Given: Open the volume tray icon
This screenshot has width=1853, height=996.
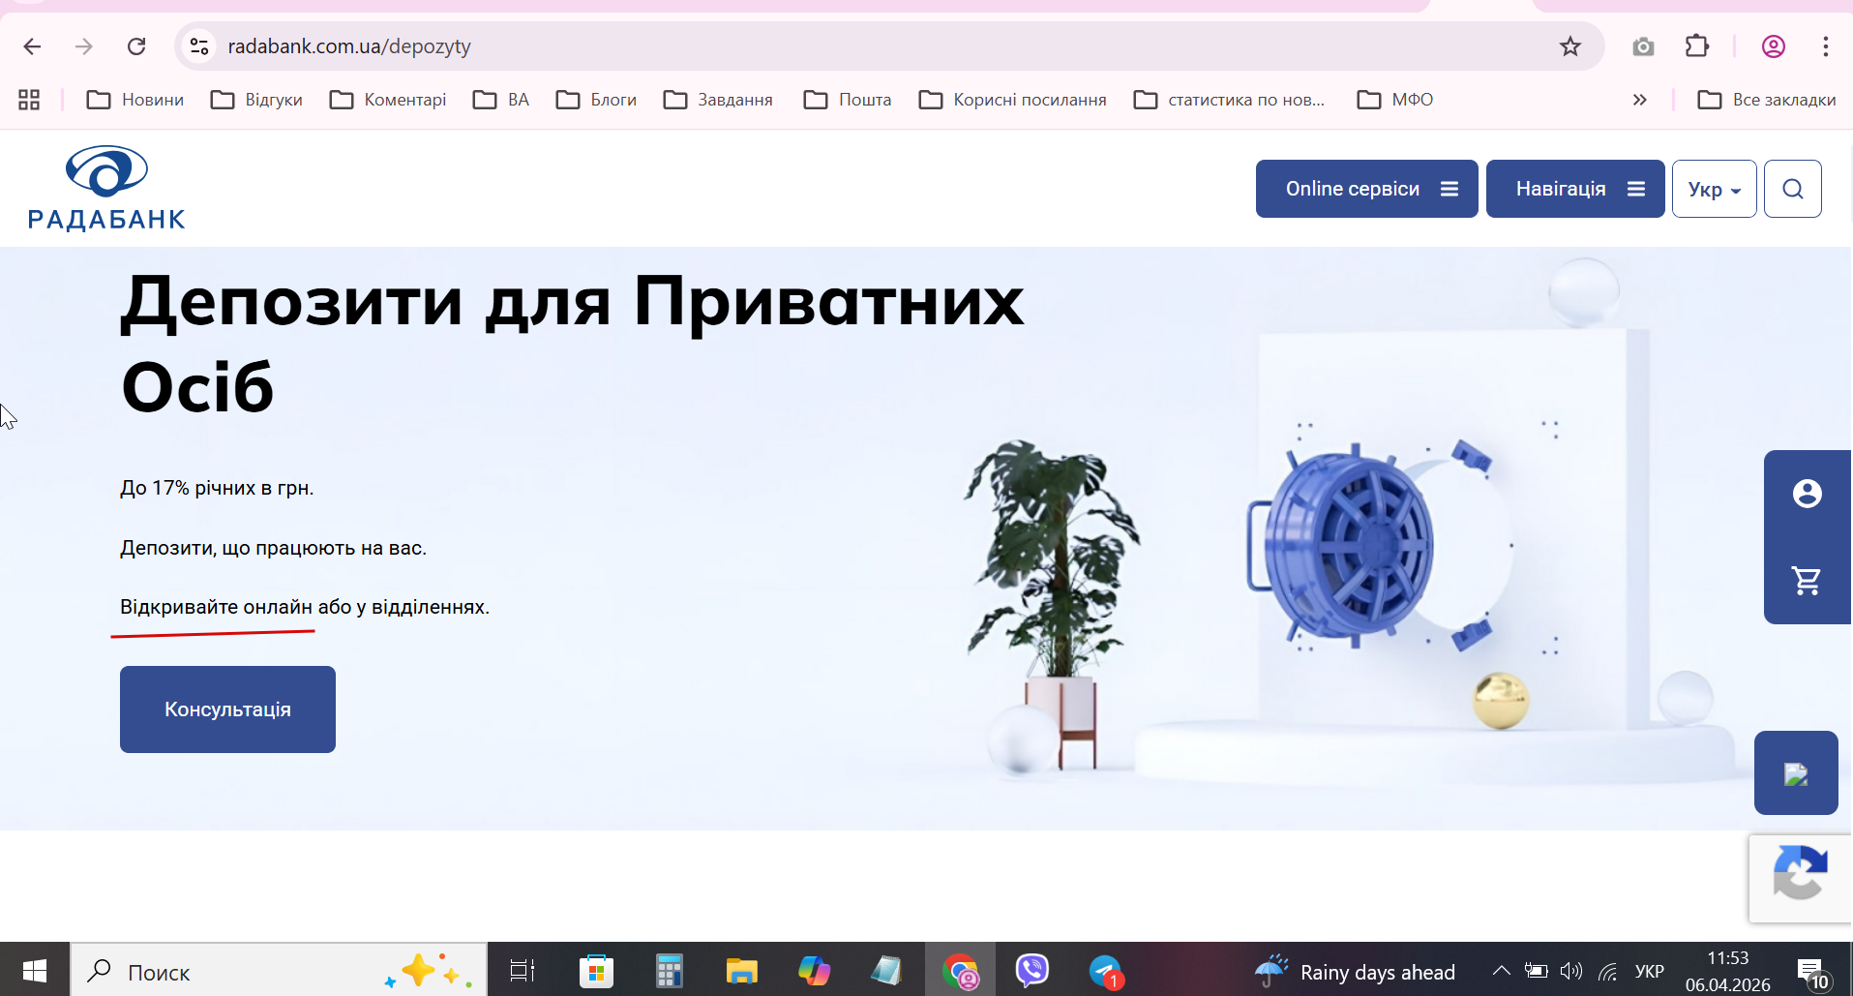Looking at the screenshot, I should click(1571, 971).
